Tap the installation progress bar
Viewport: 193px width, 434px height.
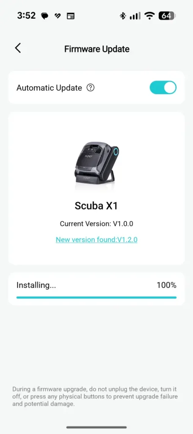pyautogui.click(x=96, y=297)
